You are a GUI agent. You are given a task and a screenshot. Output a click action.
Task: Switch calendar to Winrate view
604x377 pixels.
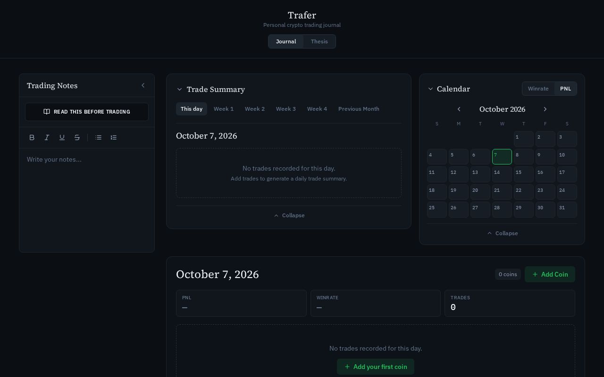click(x=538, y=89)
